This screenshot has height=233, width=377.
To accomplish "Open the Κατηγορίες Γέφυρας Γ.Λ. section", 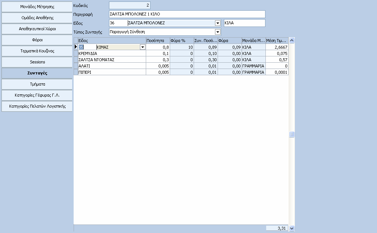I will tap(37, 95).
